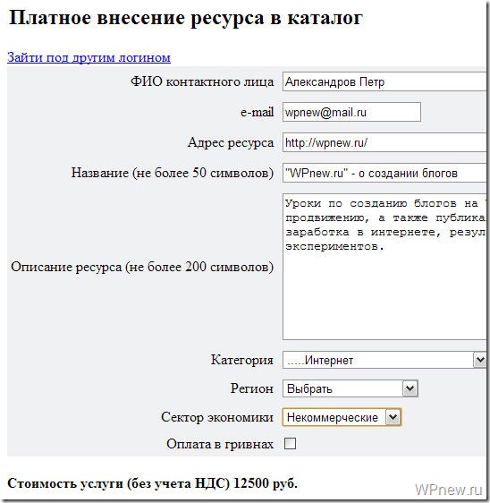
Task: Click the heading 'Платное внесение ресурса в каталог'
Action: tap(186, 18)
